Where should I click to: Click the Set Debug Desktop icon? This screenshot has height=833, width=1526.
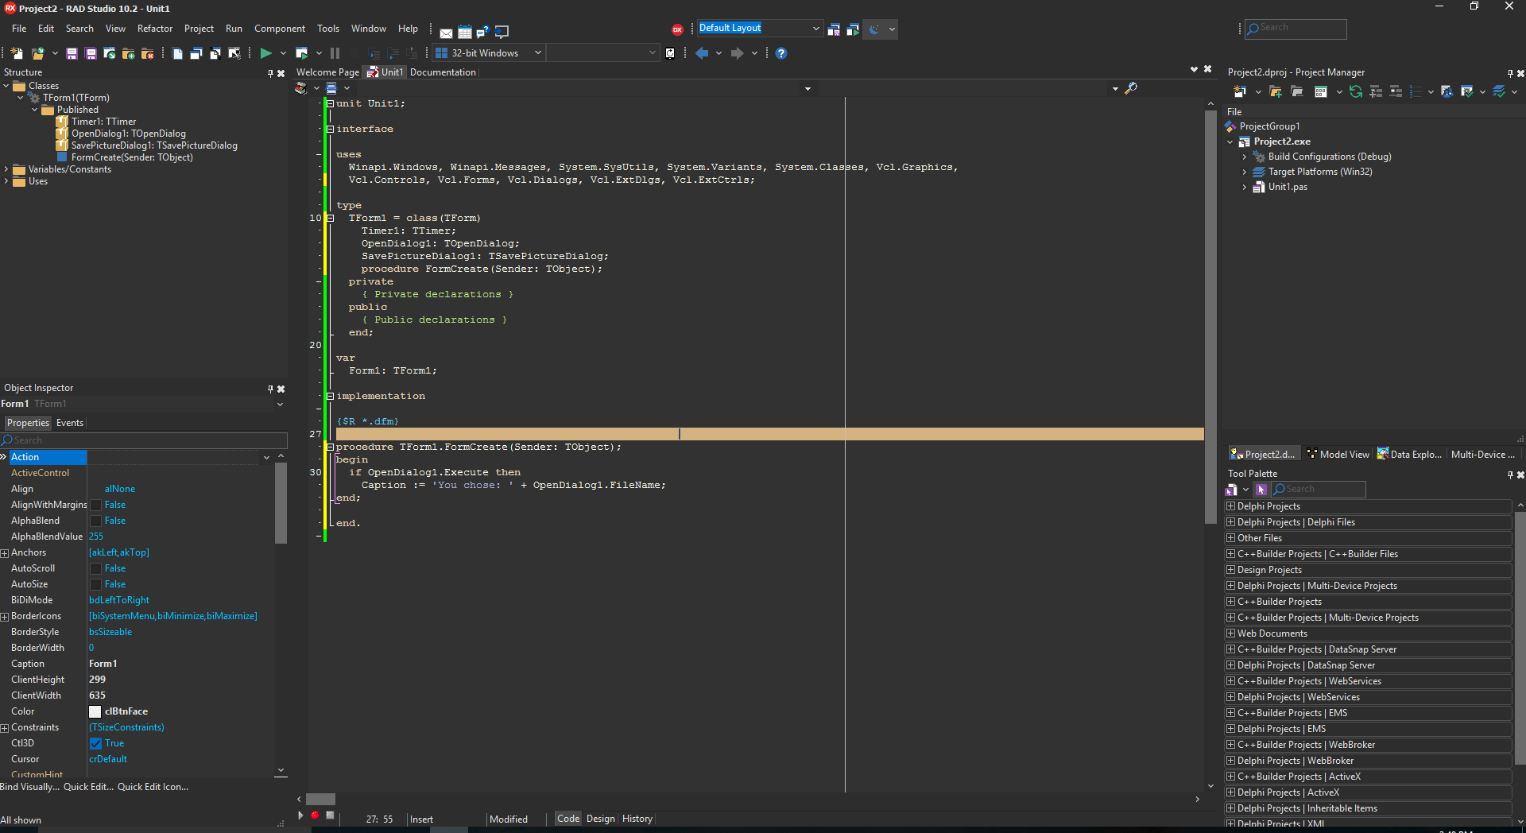(853, 29)
